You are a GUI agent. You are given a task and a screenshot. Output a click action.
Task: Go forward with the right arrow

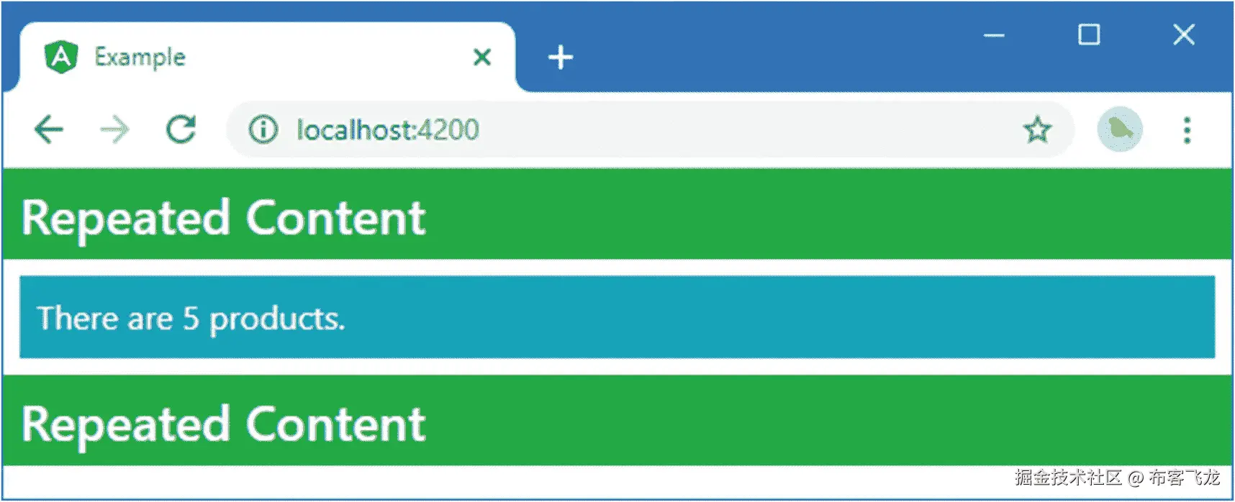pyautogui.click(x=114, y=130)
